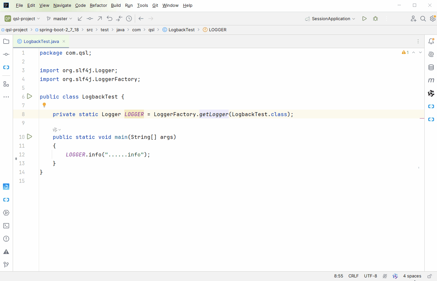This screenshot has width=437, height=281.
Task: Open Search Everywhere magnifier
Action: [x=423, y=19]
